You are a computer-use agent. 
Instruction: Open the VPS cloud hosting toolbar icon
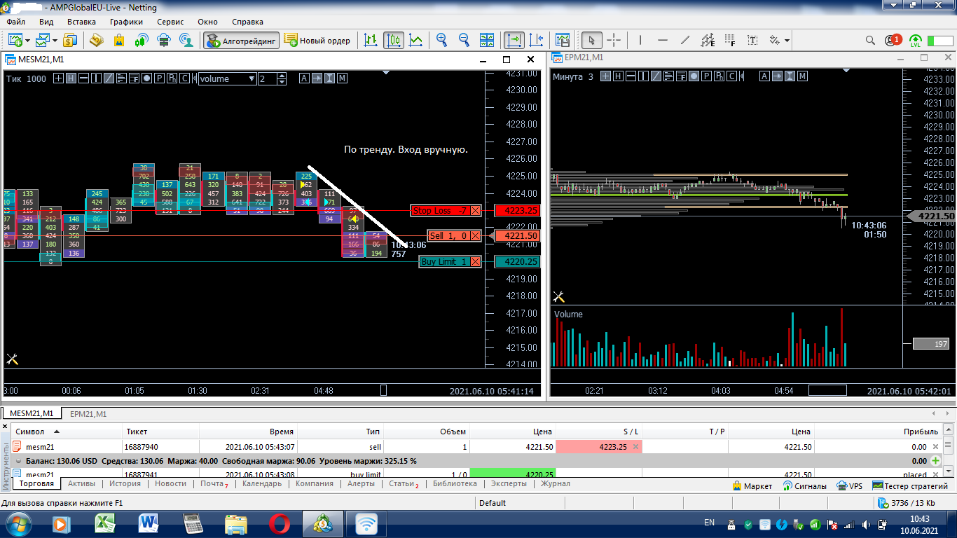click(164, 40)
